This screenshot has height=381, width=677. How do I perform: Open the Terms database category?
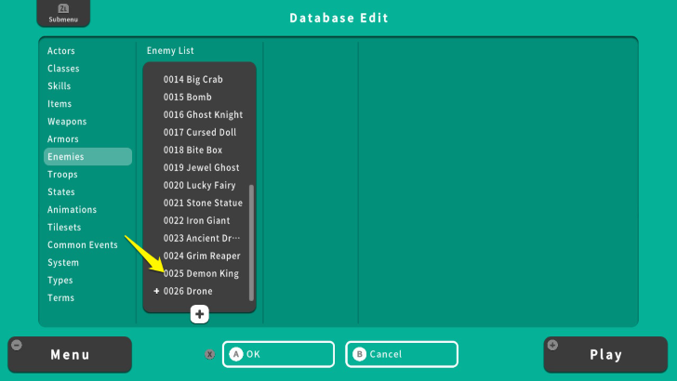coord(60,298)
